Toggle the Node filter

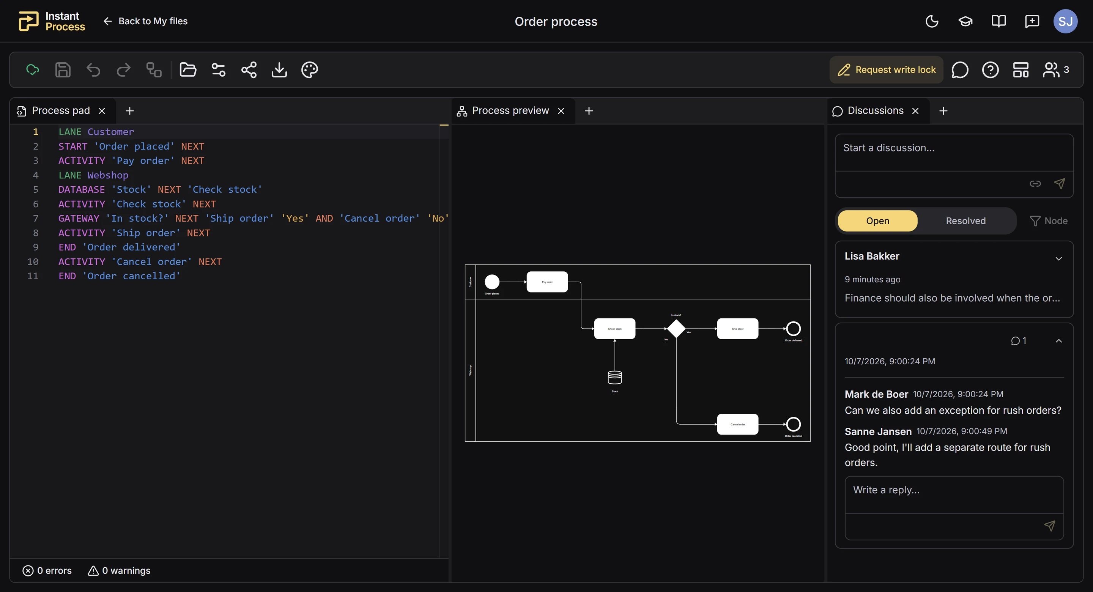coord(1049,221)
